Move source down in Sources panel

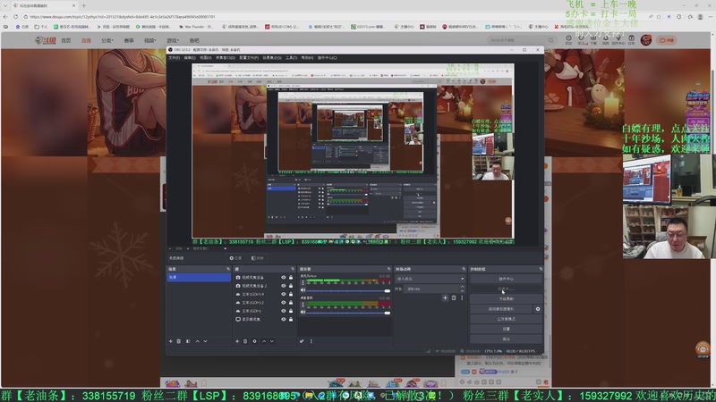(272, 341)
